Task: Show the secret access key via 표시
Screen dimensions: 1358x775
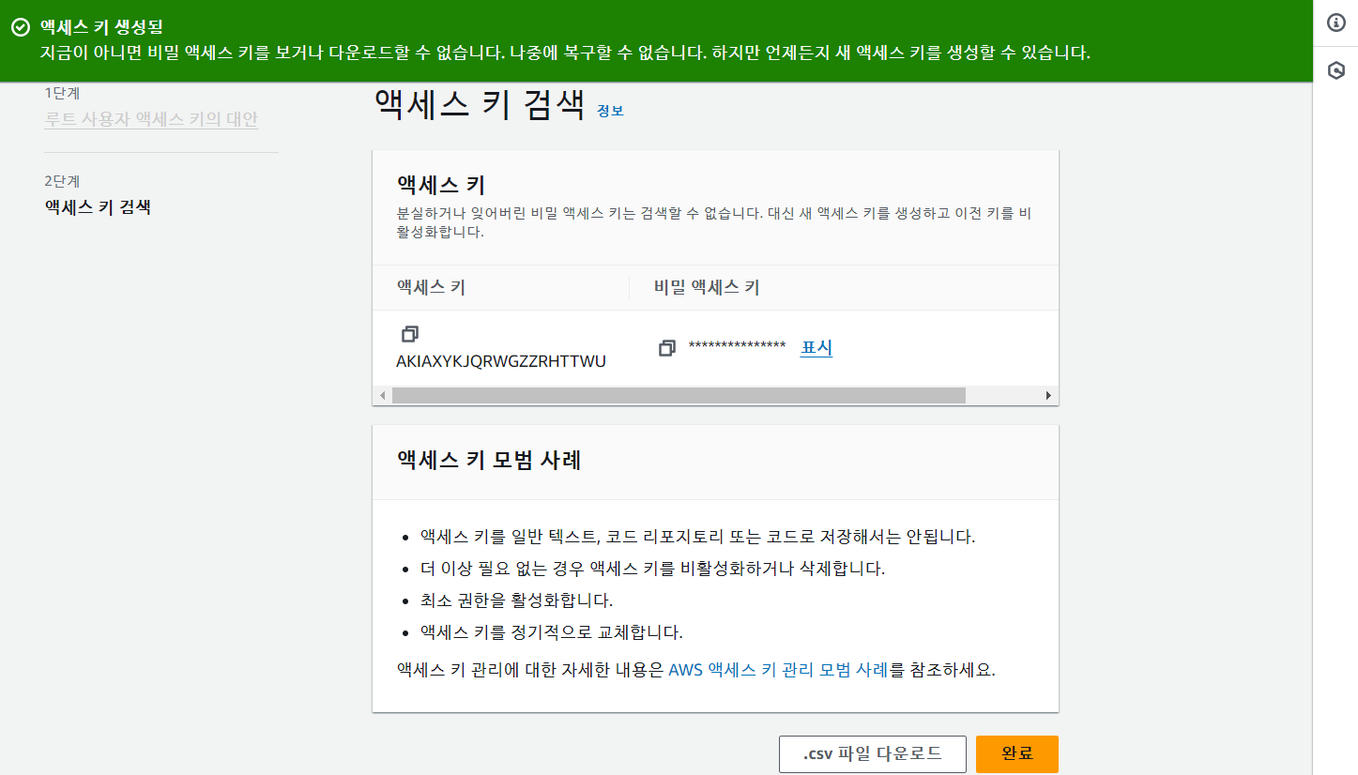Action: tap(816, 348)
